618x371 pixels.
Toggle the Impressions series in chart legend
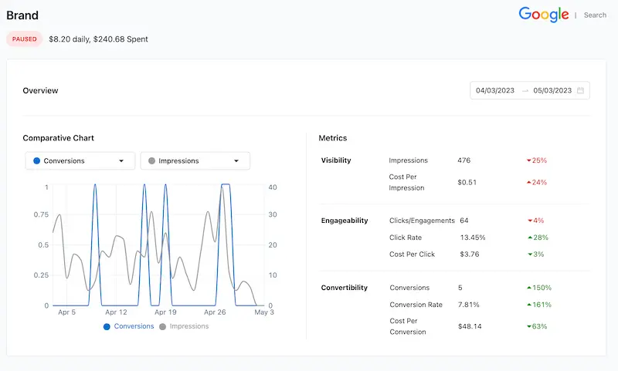coord(184,326)
